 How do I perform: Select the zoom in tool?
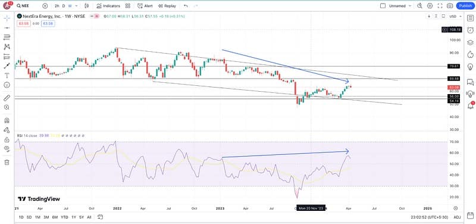pyautogui.click(x=7, y=107)
